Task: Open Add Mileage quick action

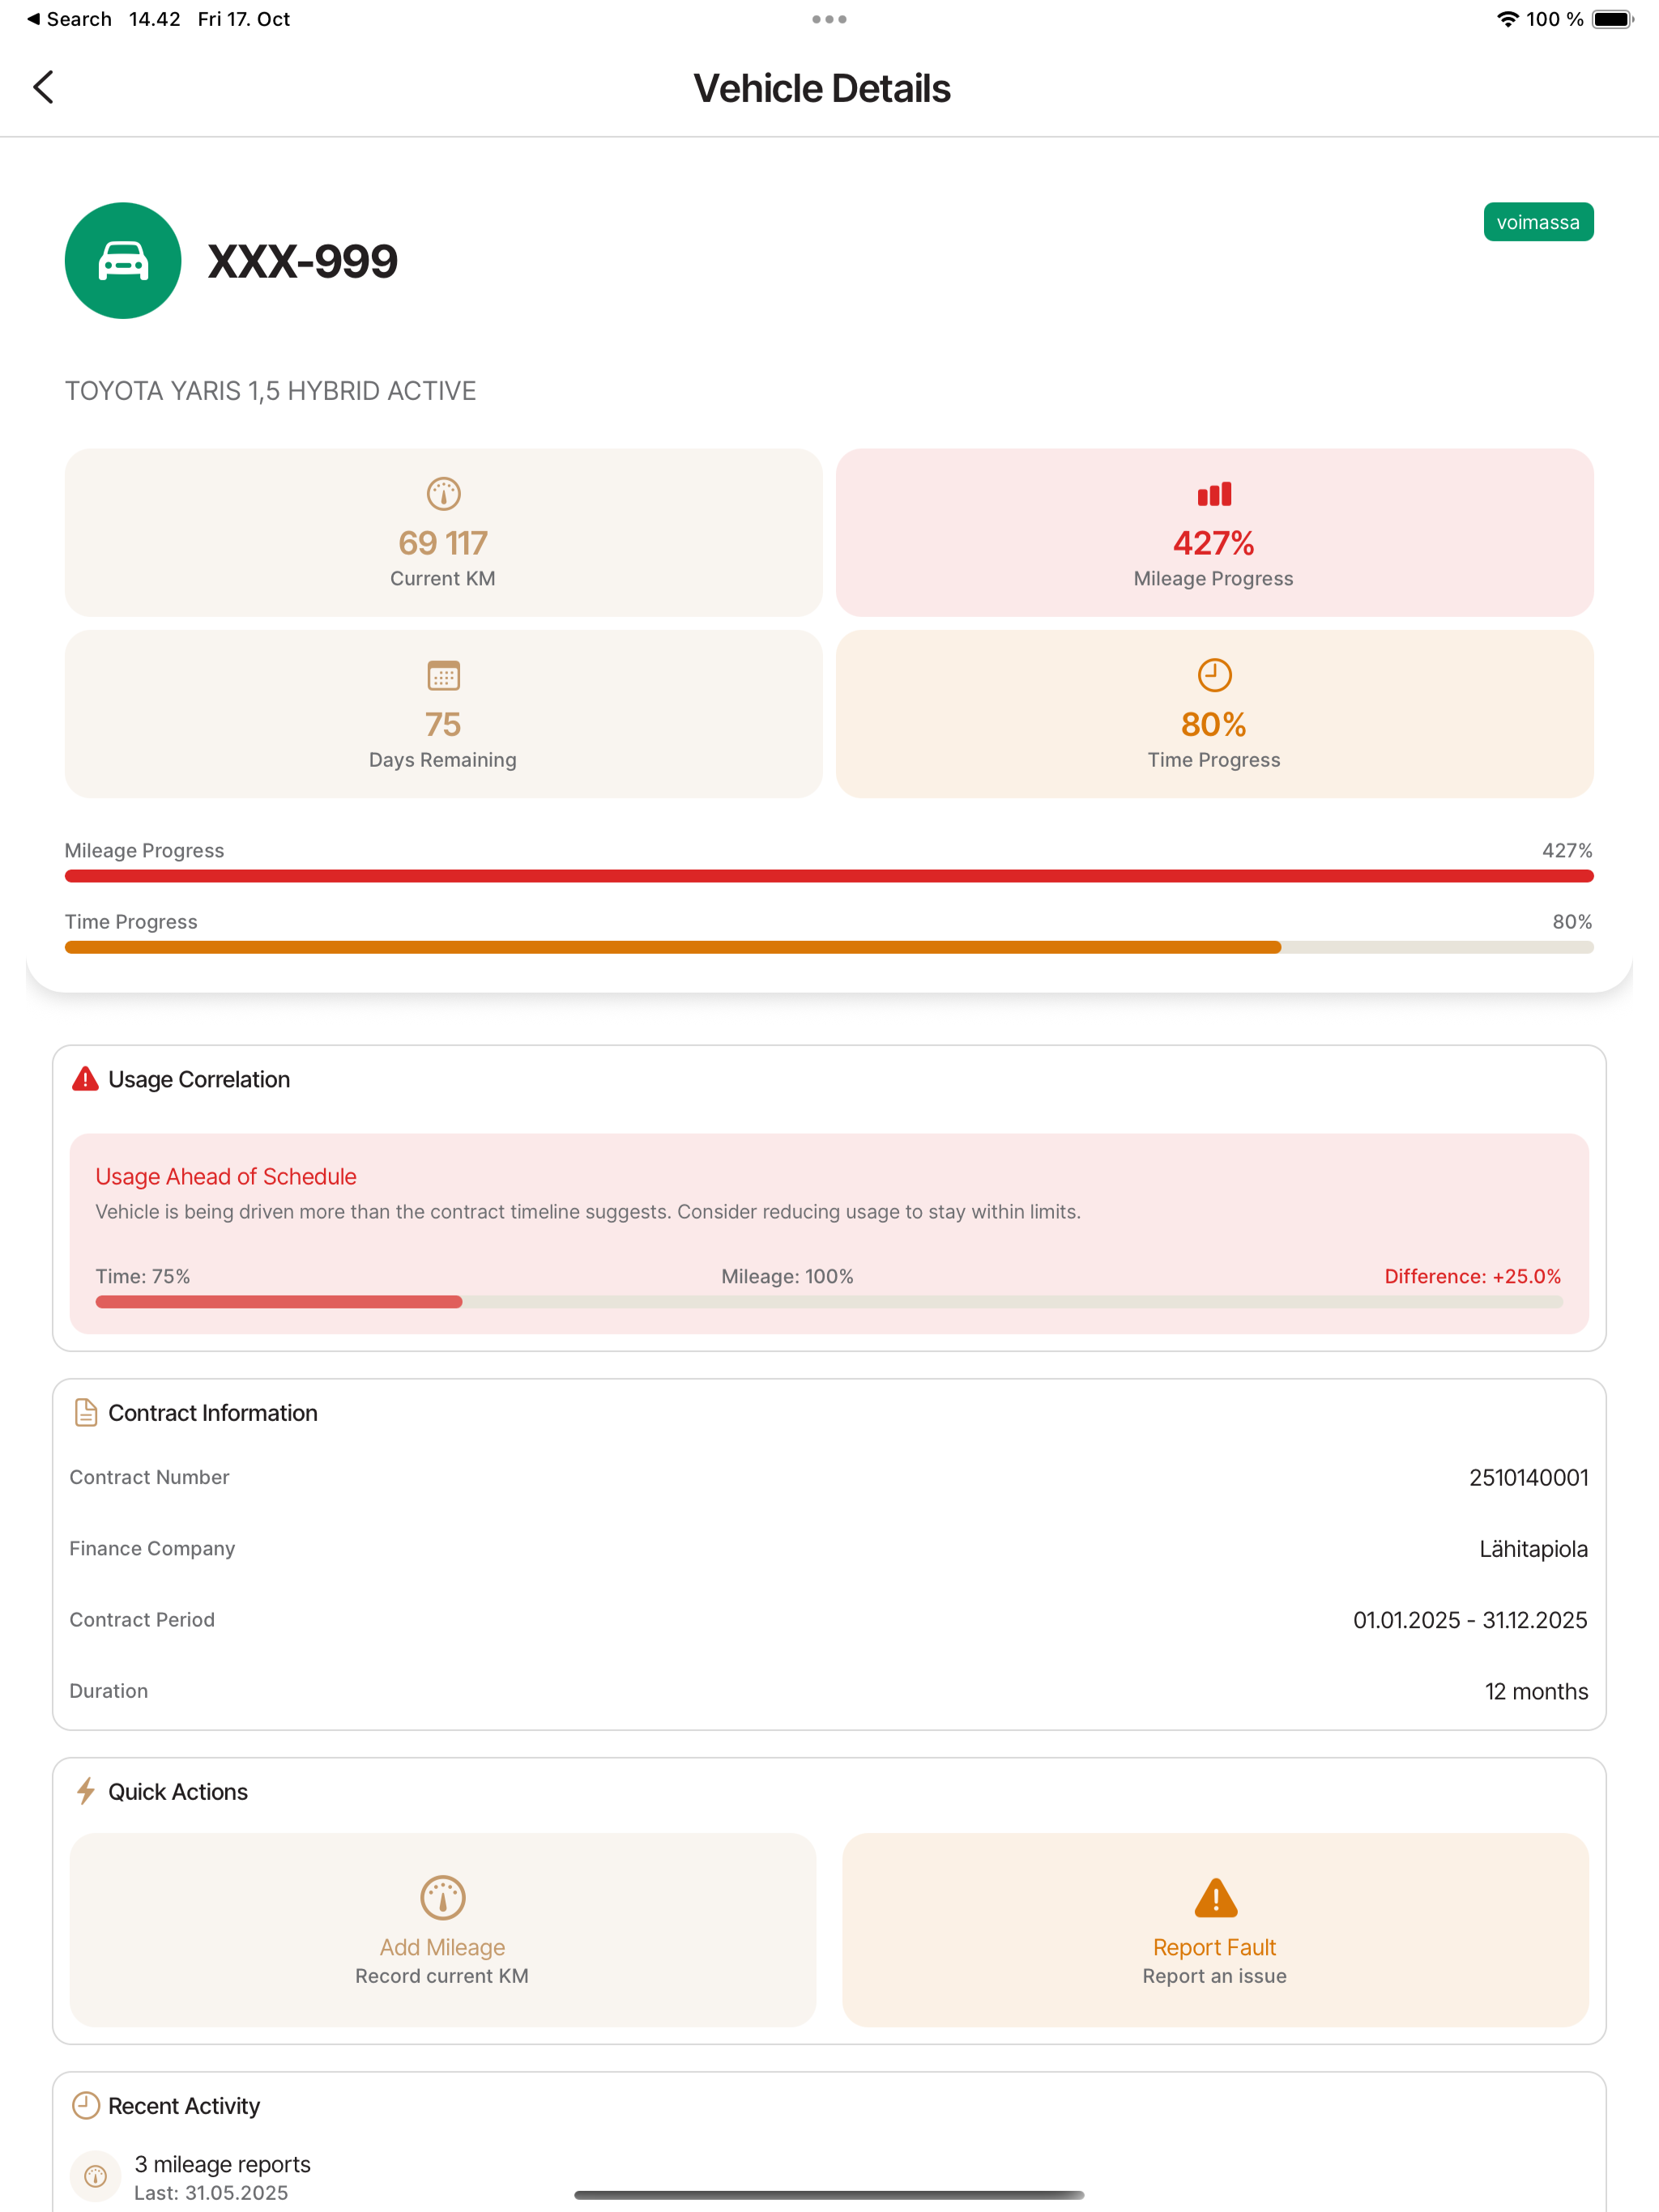Action: tap(442, 1929)
